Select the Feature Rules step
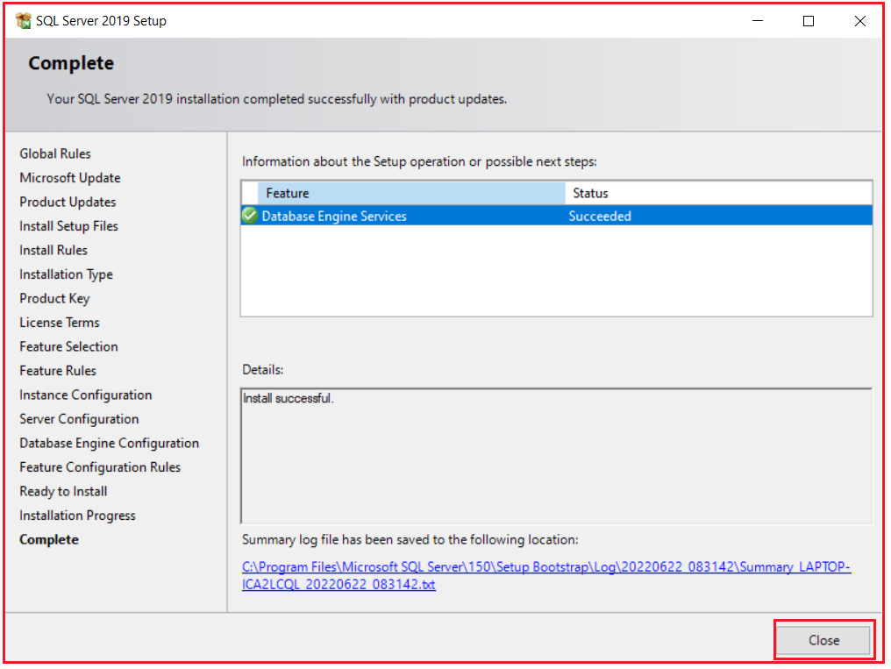The width and height of the screenshot is (891, 669). point(58,371)
